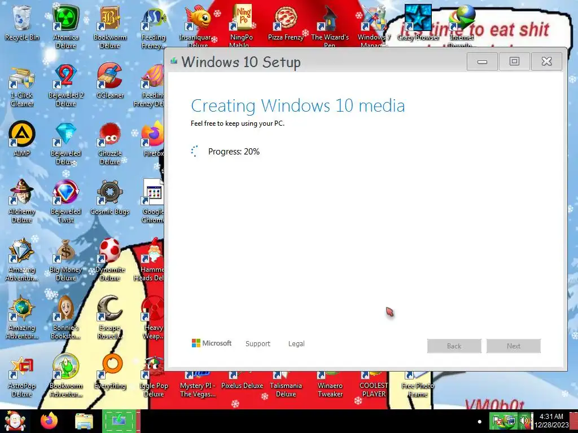Select the Pizza Frenzy desktop icon
Viewport: 578px width, 433px height.
(286, 23)
